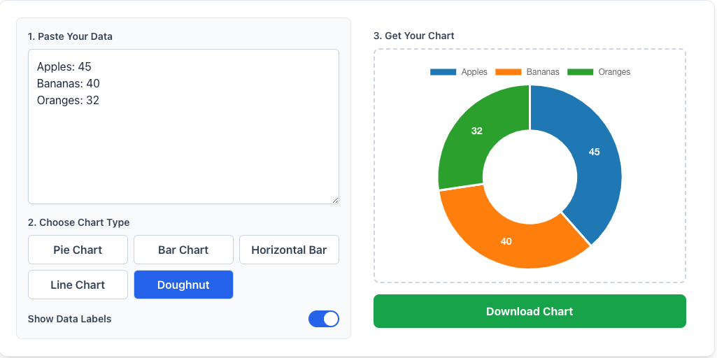
Task: Click the Oranges legend label text
Action: tap(614, 72)
